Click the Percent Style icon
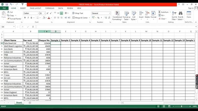 [x=98, y=18]
